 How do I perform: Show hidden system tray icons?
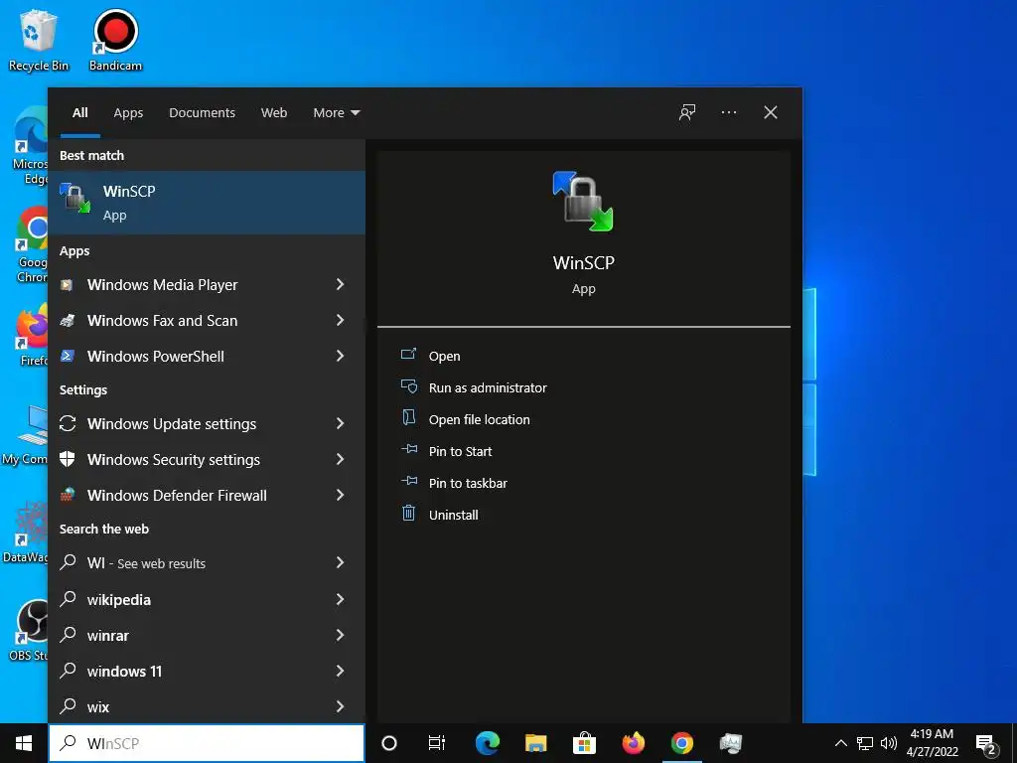pyautogui.click(x=840, y=743)
